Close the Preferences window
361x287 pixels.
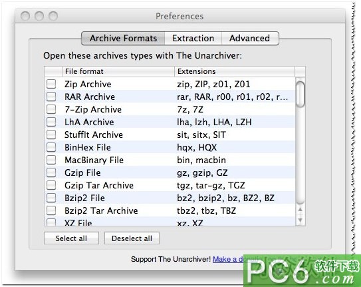[25, 16]
